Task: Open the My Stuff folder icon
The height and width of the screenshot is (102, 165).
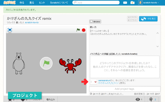Action: point(132,3)
